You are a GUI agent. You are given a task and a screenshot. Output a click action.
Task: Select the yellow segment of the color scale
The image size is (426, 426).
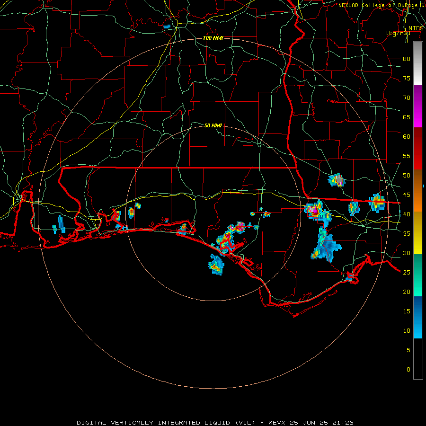[418, 233]
